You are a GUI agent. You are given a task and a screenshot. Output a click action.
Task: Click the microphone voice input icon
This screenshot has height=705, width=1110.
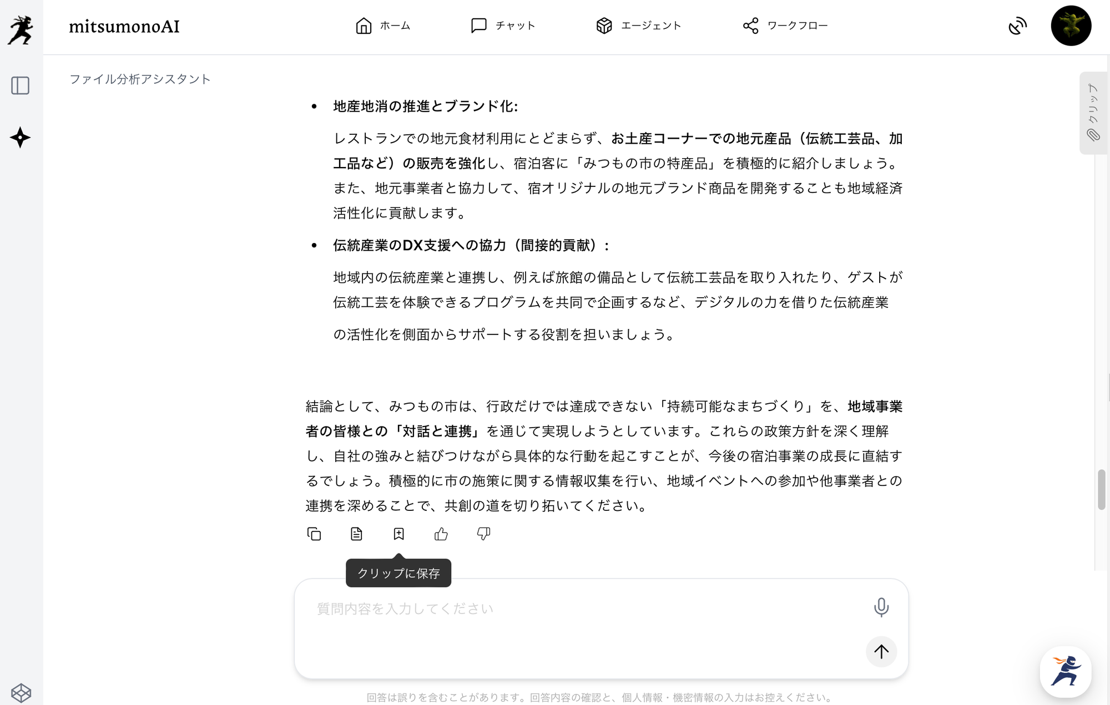click(x=881, y=607)
